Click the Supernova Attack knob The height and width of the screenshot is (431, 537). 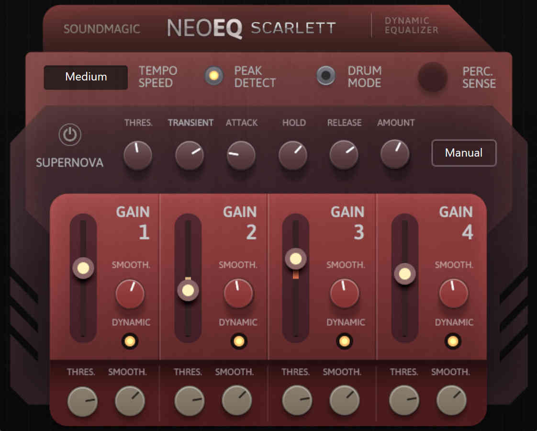coord(241,155)
